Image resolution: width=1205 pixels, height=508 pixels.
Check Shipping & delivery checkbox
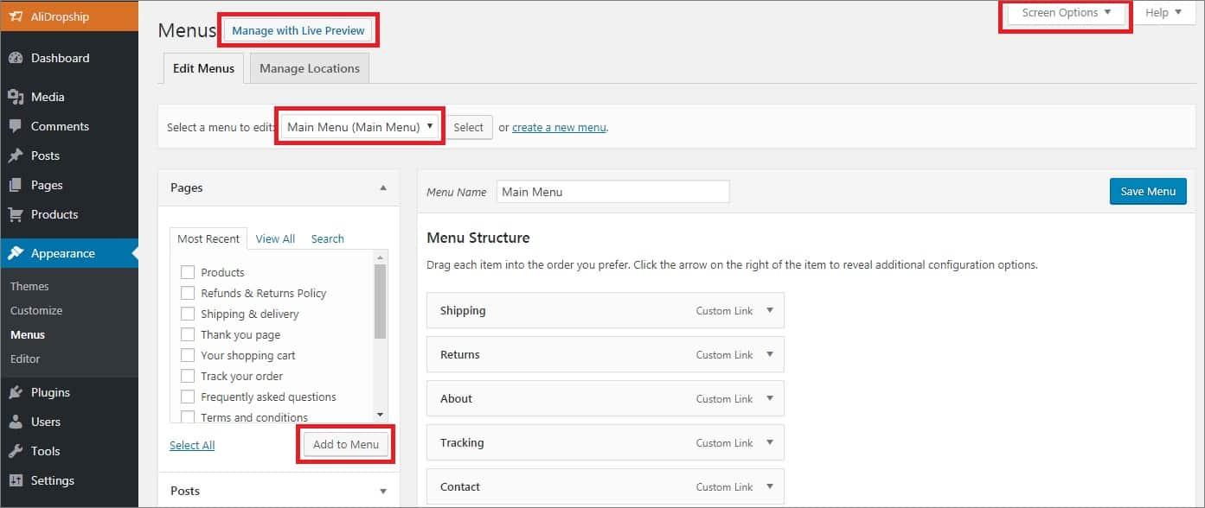pos(187,314)
